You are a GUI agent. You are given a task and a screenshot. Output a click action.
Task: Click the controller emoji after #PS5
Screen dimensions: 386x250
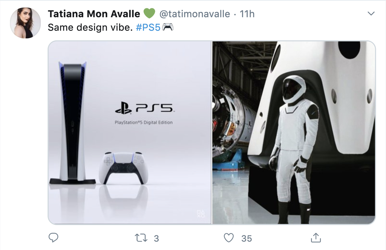167,27
